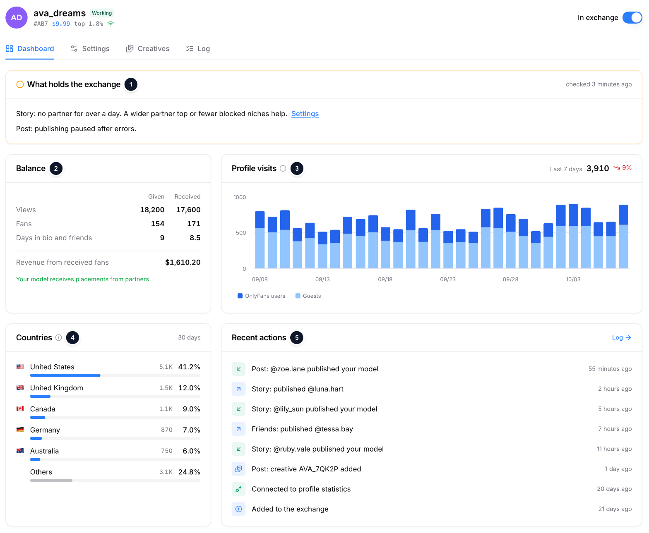This screenshot has width=649, height=533.
Task: Click the 41.2% United States share
Action: (189, 367)
